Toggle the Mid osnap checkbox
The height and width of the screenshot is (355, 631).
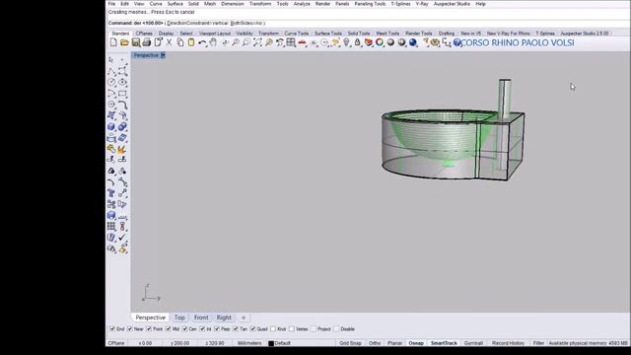[169, 328]
